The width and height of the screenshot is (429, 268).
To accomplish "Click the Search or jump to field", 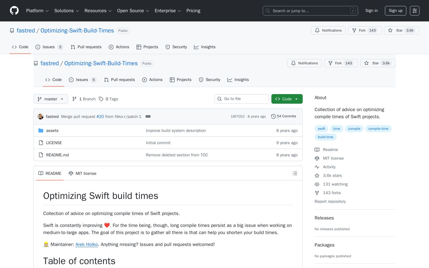I will (310, 11).
